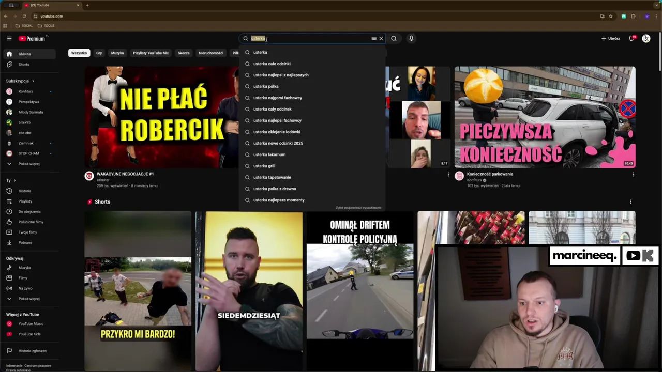Choose suggestion usterka lakamum

tap(312, 154)
